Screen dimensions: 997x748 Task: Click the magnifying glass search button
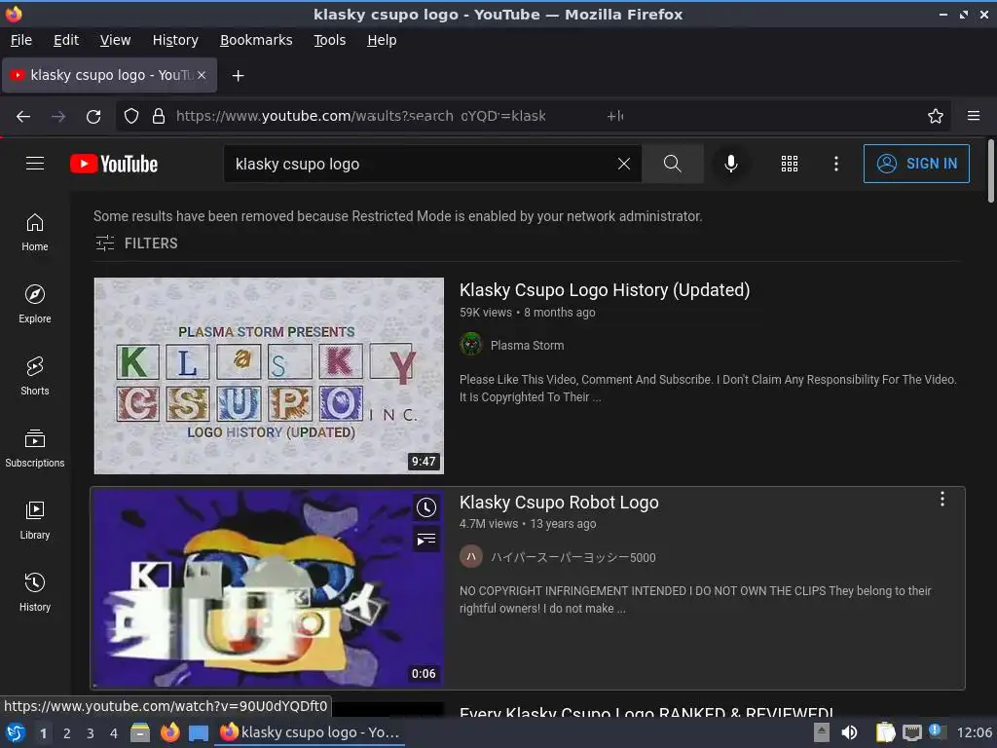pos(672,164)
